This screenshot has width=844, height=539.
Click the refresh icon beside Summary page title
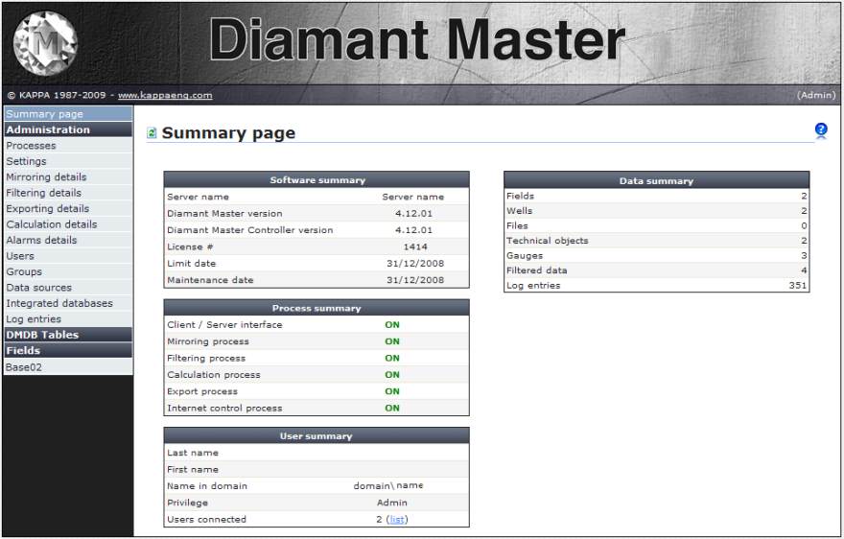click(x=152, y=133)
